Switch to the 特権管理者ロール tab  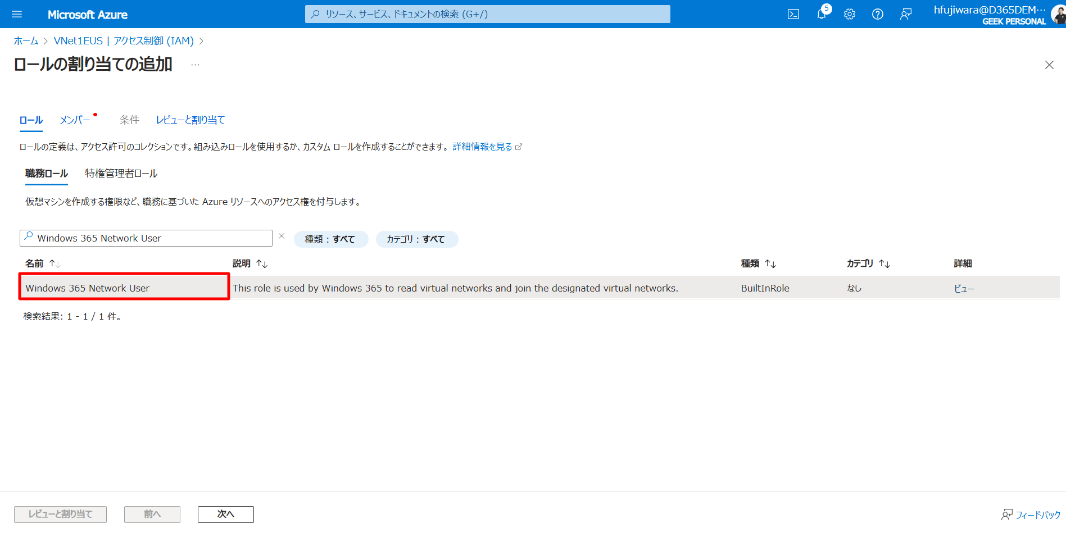[x=121, y=173]
